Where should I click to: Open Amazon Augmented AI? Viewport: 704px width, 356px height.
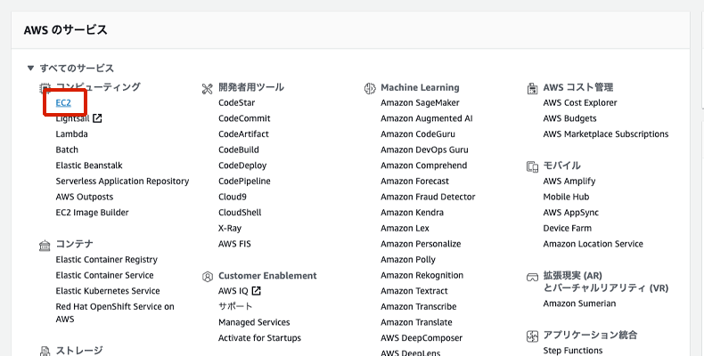[x=427, y=118]
